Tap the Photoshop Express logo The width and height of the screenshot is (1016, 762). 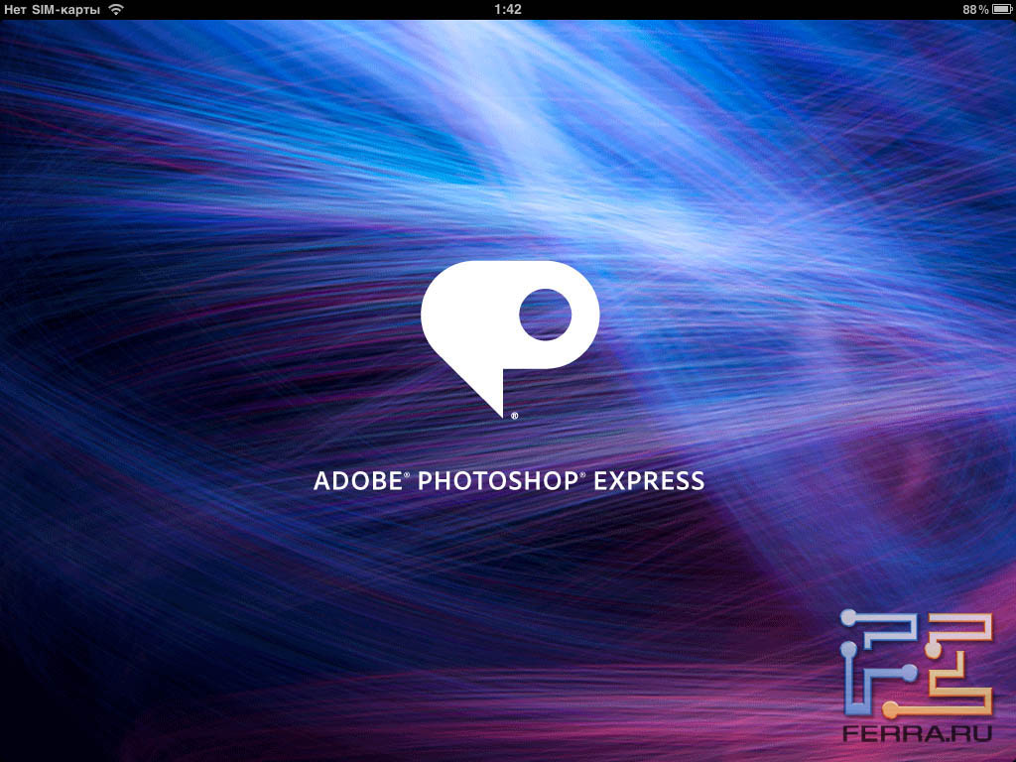[x=510, y=339]
